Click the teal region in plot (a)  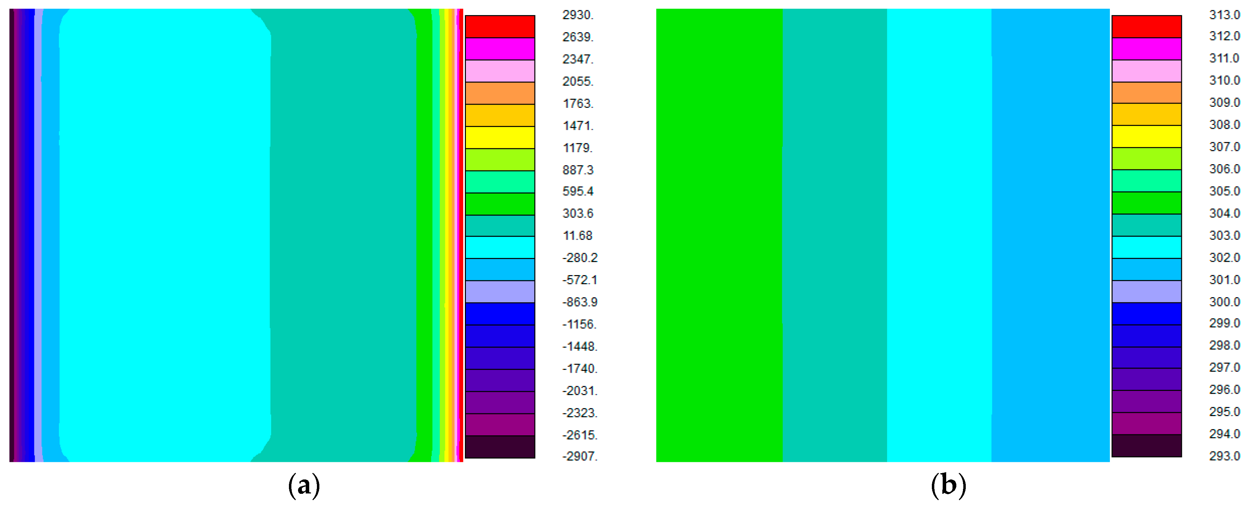(343, 235)
